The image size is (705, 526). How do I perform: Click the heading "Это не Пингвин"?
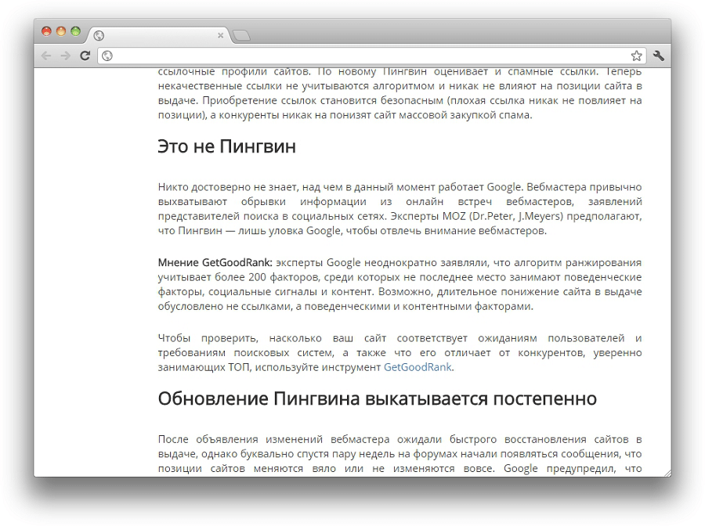click(x=226, y=146)
